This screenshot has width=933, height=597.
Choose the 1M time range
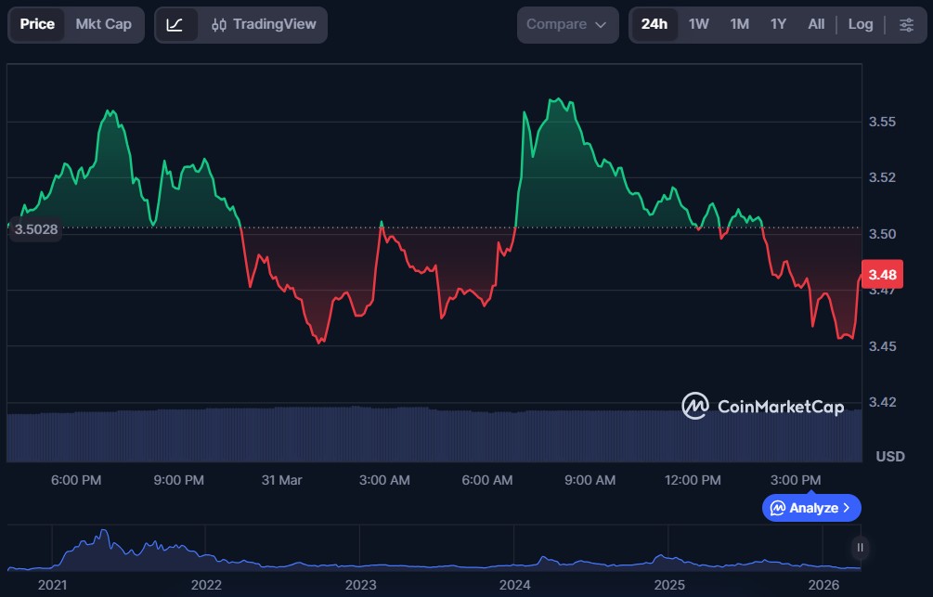(x=739, y=25)
